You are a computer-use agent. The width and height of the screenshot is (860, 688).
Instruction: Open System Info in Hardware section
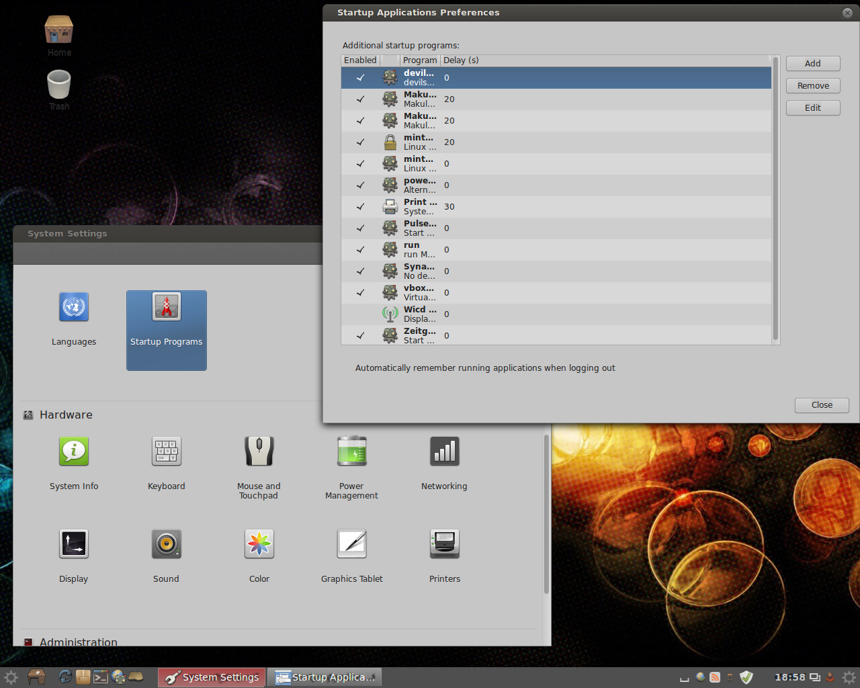(74, 464)
